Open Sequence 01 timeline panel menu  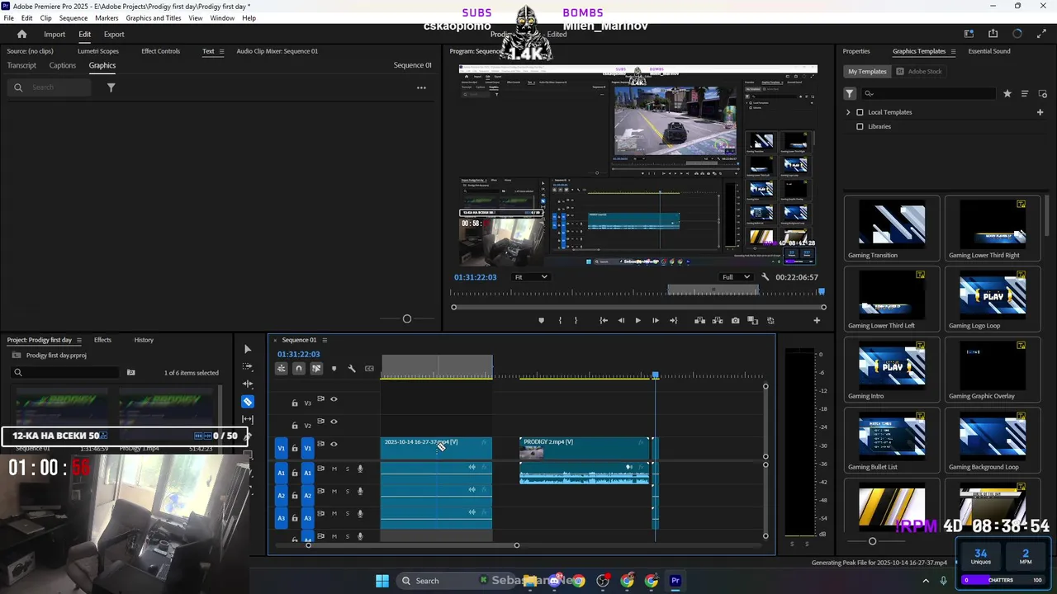click(325, 340)
